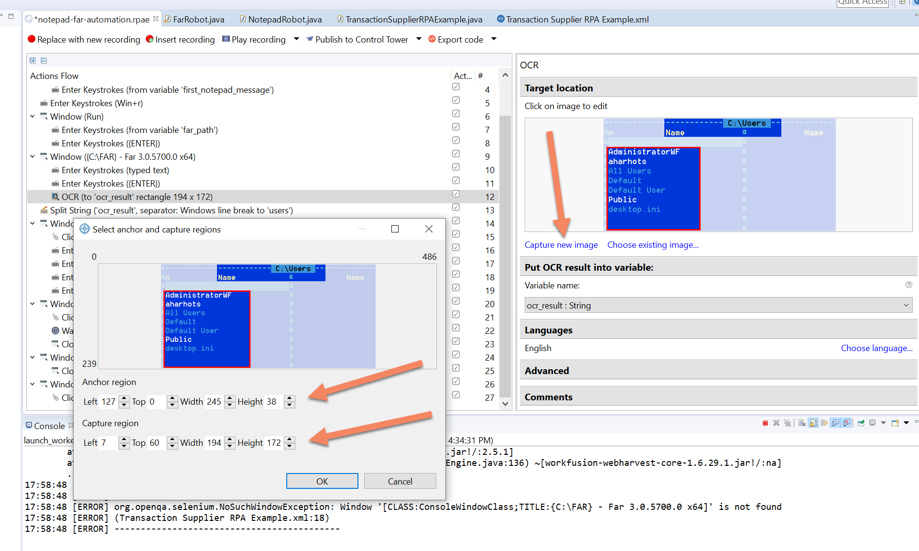Toggle the active checkbox for row 27
Screen dimensions: 919x551
pyautogui.click(x=456, y=395)
